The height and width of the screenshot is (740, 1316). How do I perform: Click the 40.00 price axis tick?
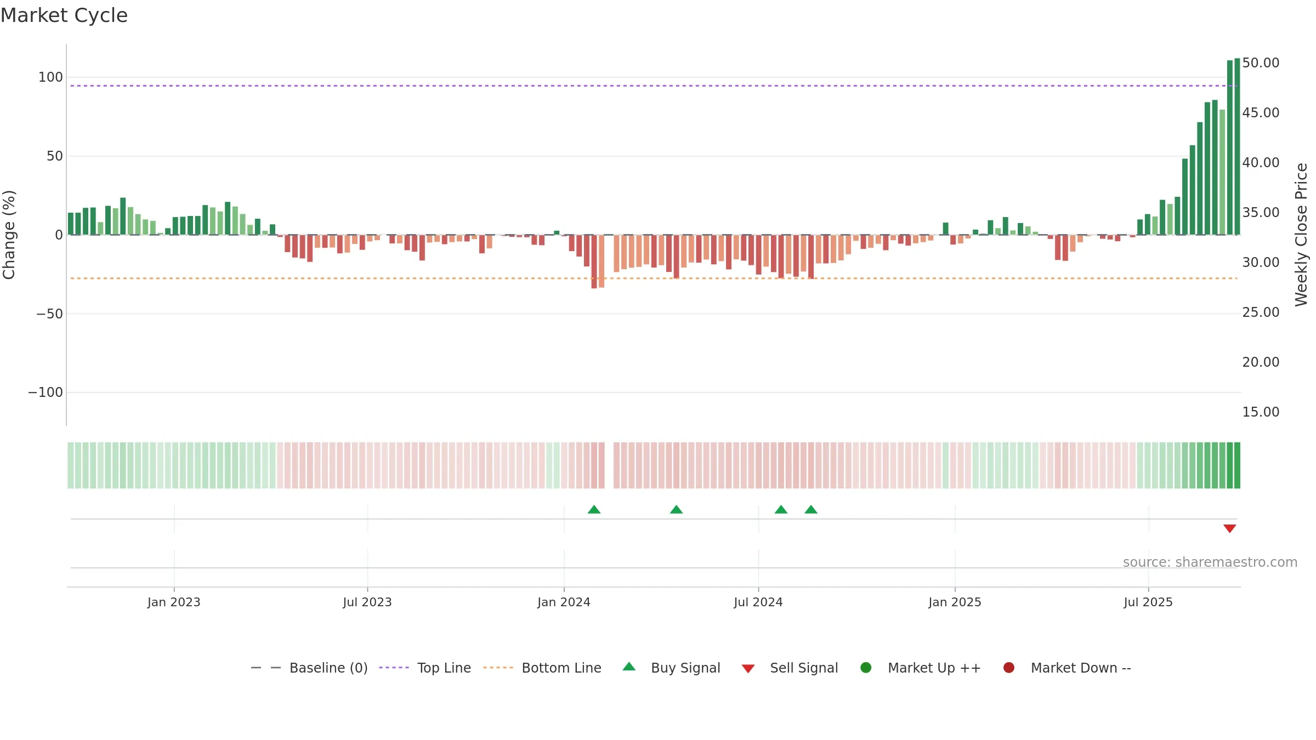[1261, 163]
